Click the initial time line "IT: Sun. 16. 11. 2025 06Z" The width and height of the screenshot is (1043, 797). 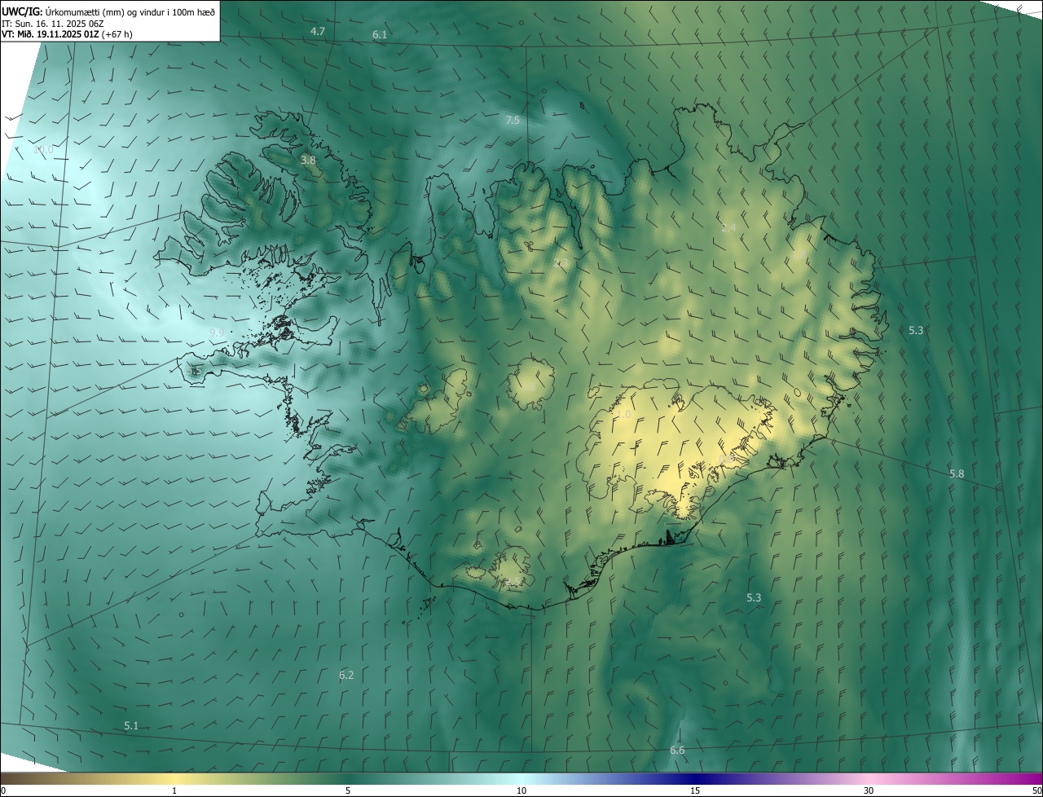(52, 24)
